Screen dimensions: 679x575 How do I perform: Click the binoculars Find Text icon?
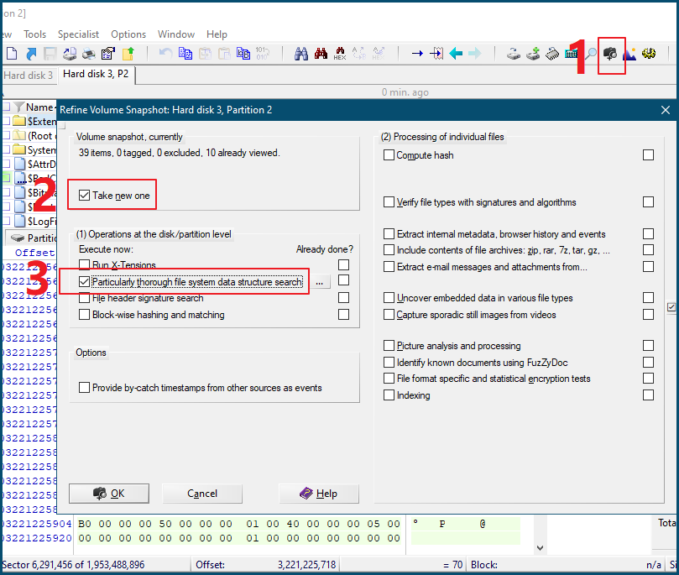tap(301, 54)
